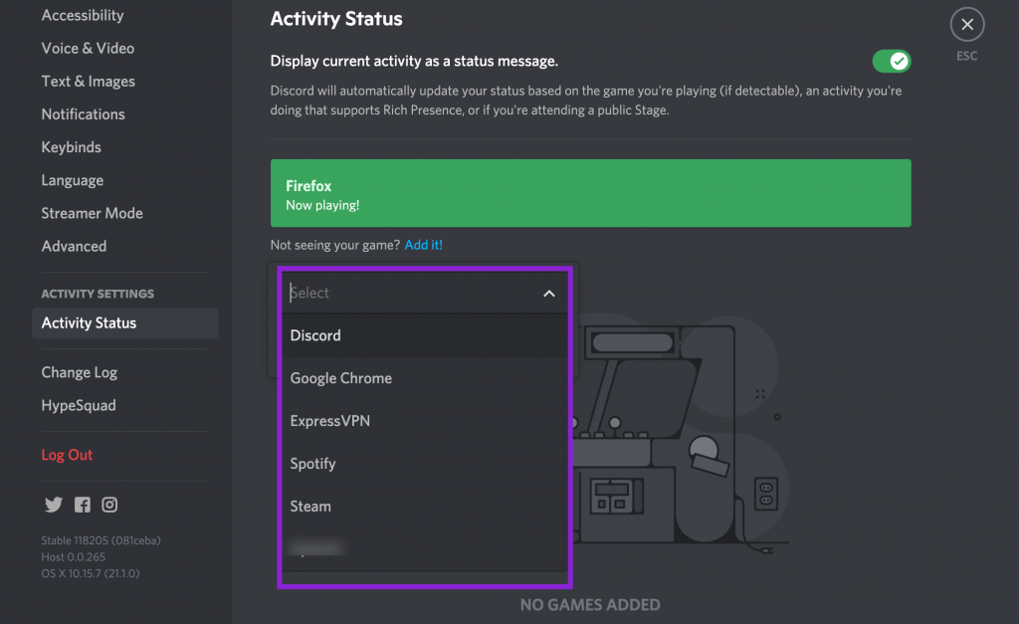Select Google Chrome as your activity
Screen dimensions: 1019x624
click(340, 378)
